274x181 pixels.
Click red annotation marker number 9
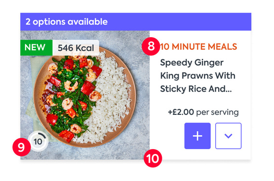tap(22, 147)
